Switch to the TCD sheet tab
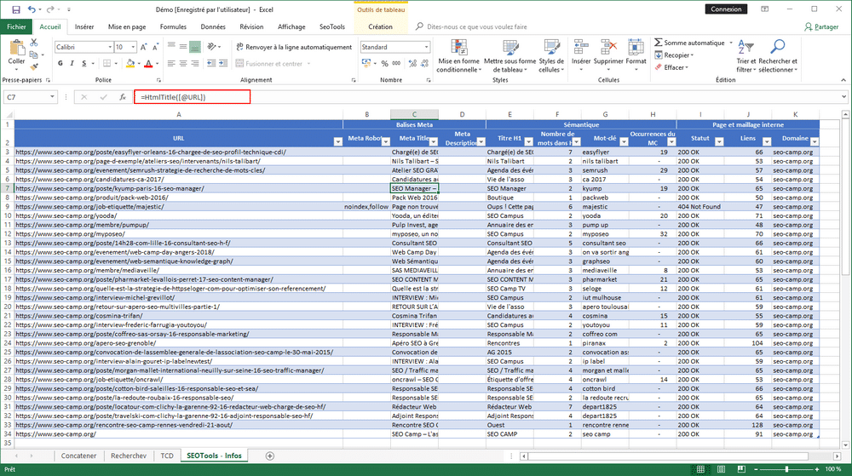The width and height of the screenshot is (852, 476). tap(167, 456)
